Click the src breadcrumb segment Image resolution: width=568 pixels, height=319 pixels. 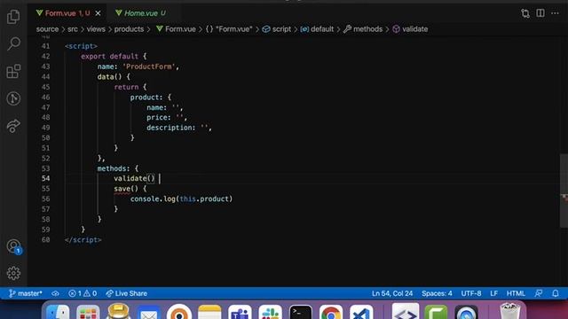73,29
